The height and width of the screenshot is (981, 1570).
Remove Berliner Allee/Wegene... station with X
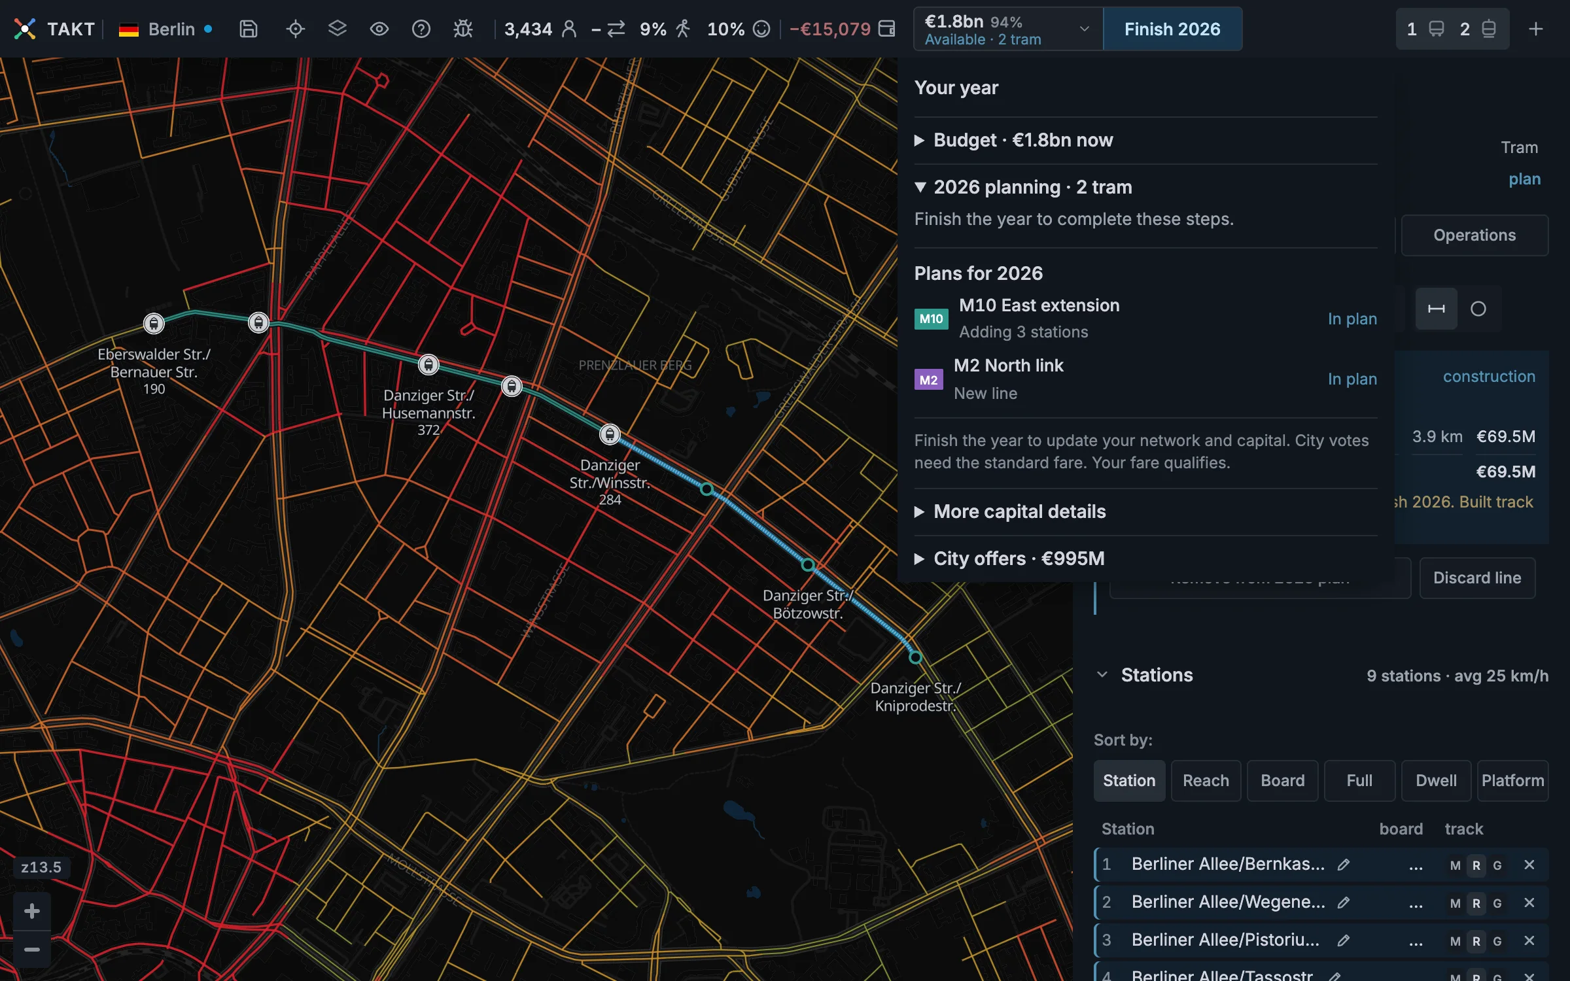(x=1529, y=903)
